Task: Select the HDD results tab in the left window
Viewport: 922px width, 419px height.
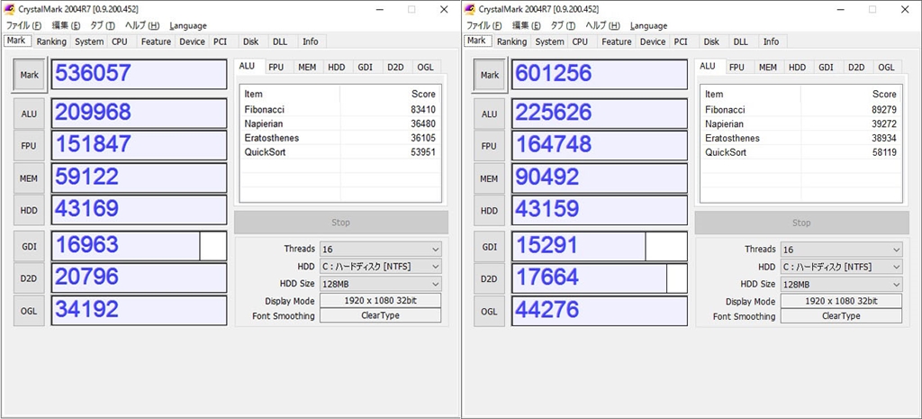Action: click(x=337, y=67)
